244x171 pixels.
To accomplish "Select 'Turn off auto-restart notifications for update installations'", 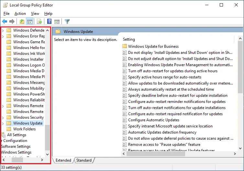I will (177, 108).
